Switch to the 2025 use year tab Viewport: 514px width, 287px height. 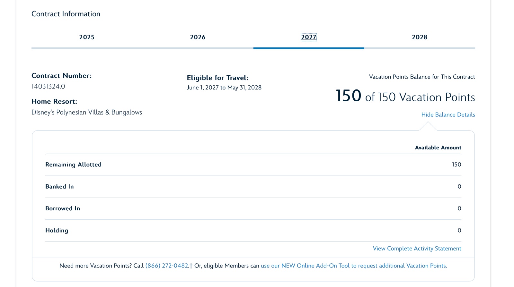click(87, 37)
